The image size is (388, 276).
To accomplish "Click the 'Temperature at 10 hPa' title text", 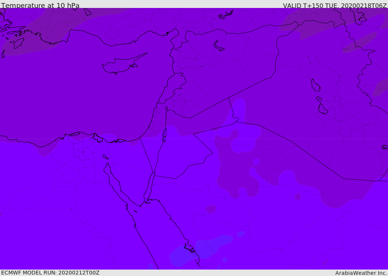I will [x=40, y=5].
